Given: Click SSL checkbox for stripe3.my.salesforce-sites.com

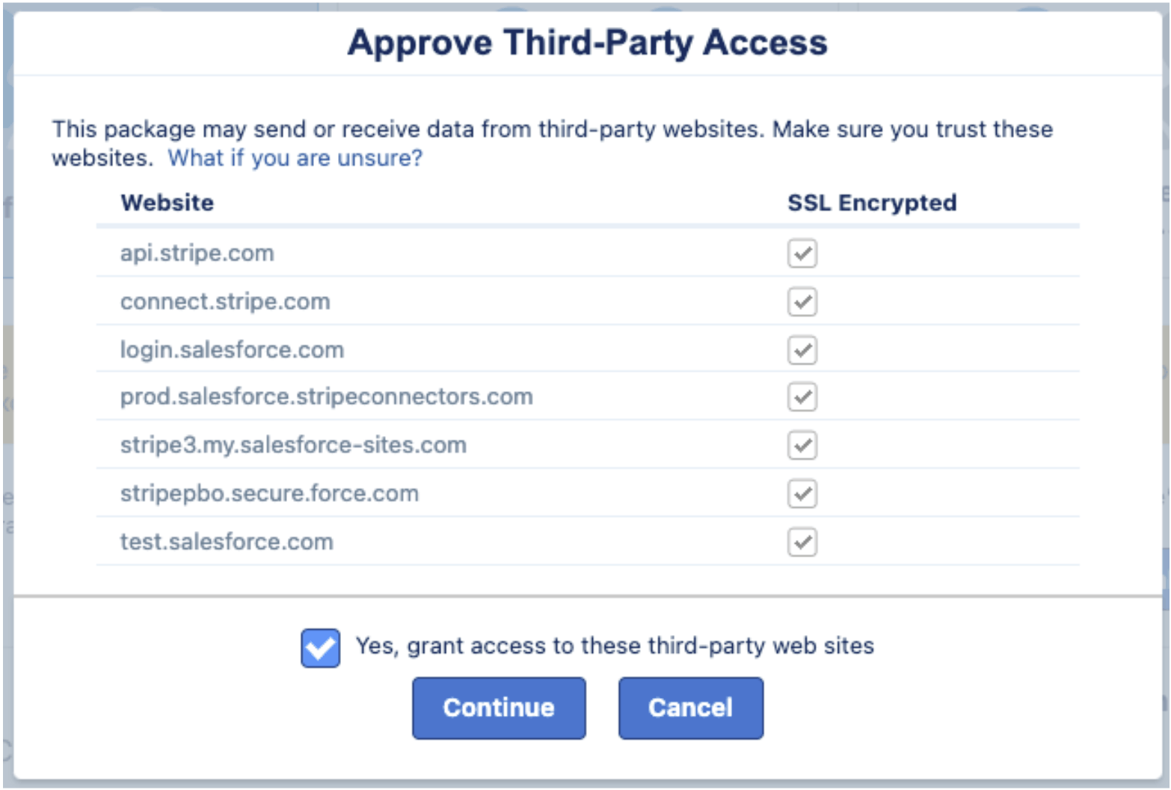Looking at the screenshot, I should pos(802,446).
